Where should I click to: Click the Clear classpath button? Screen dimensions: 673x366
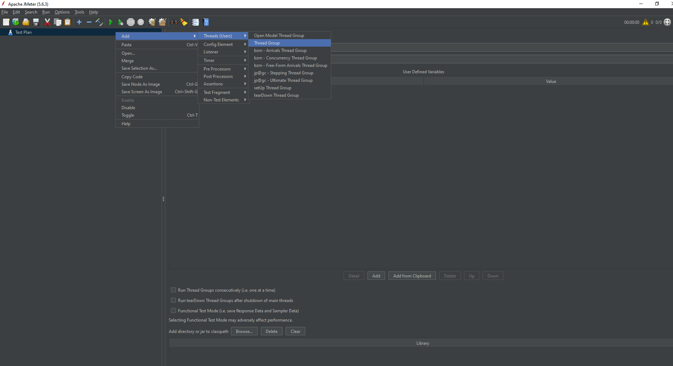295,331
